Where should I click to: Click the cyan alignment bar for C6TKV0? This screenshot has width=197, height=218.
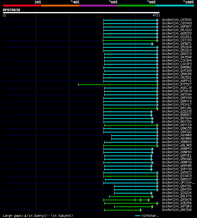(x=130, y=20)
